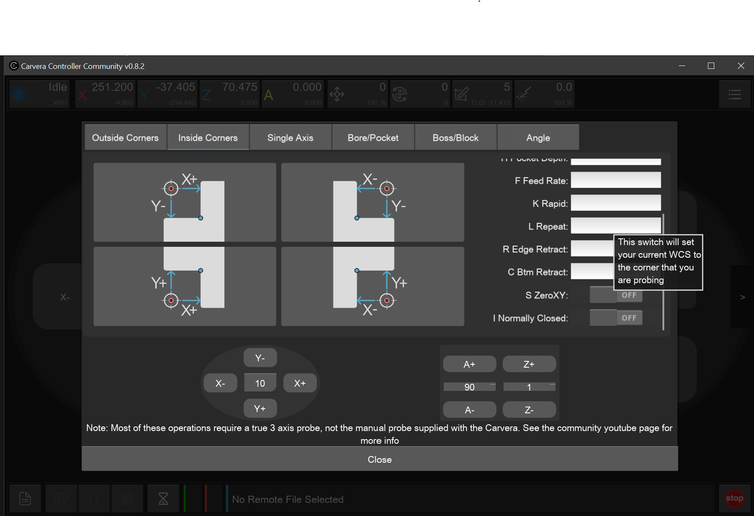Viewport: 754px width, 516px height.
Task: Open the A axis step dropdown showing 90
Action: pos(469,387)
